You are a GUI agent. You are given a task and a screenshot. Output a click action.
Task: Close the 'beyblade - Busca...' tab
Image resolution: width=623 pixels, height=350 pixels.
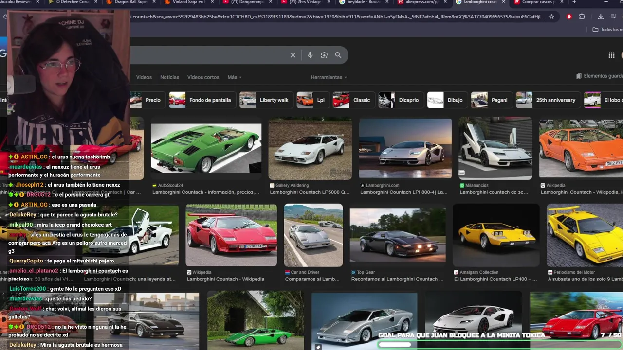pos(386,2)
